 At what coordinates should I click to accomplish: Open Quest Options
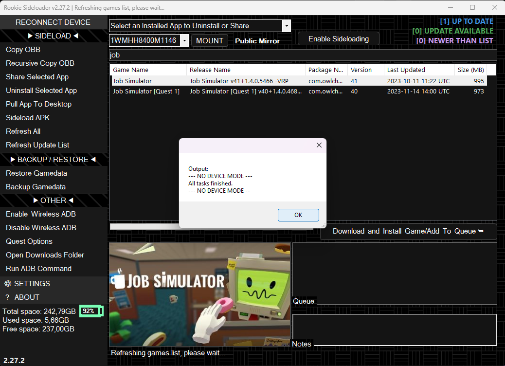(29, 241)
